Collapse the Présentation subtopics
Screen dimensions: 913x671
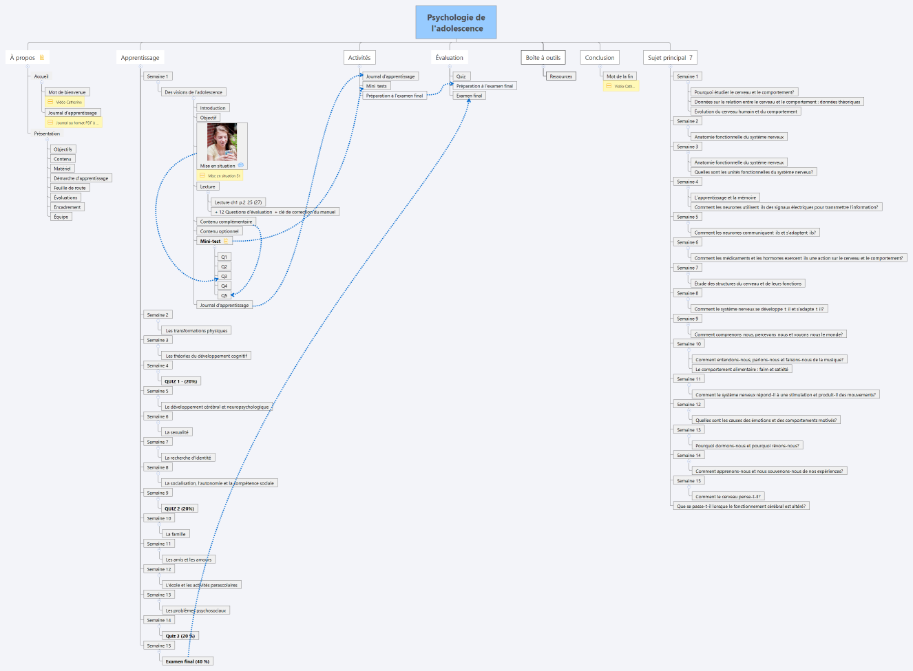47,140
